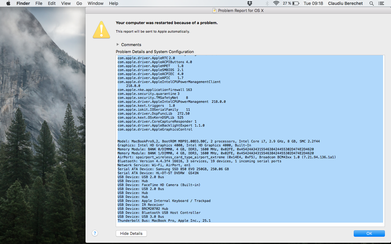Click the IR Receiver line

(141, 205)
